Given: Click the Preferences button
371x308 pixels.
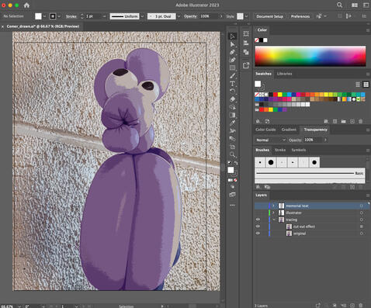Looking at the screenshot, I should [300, 16].
